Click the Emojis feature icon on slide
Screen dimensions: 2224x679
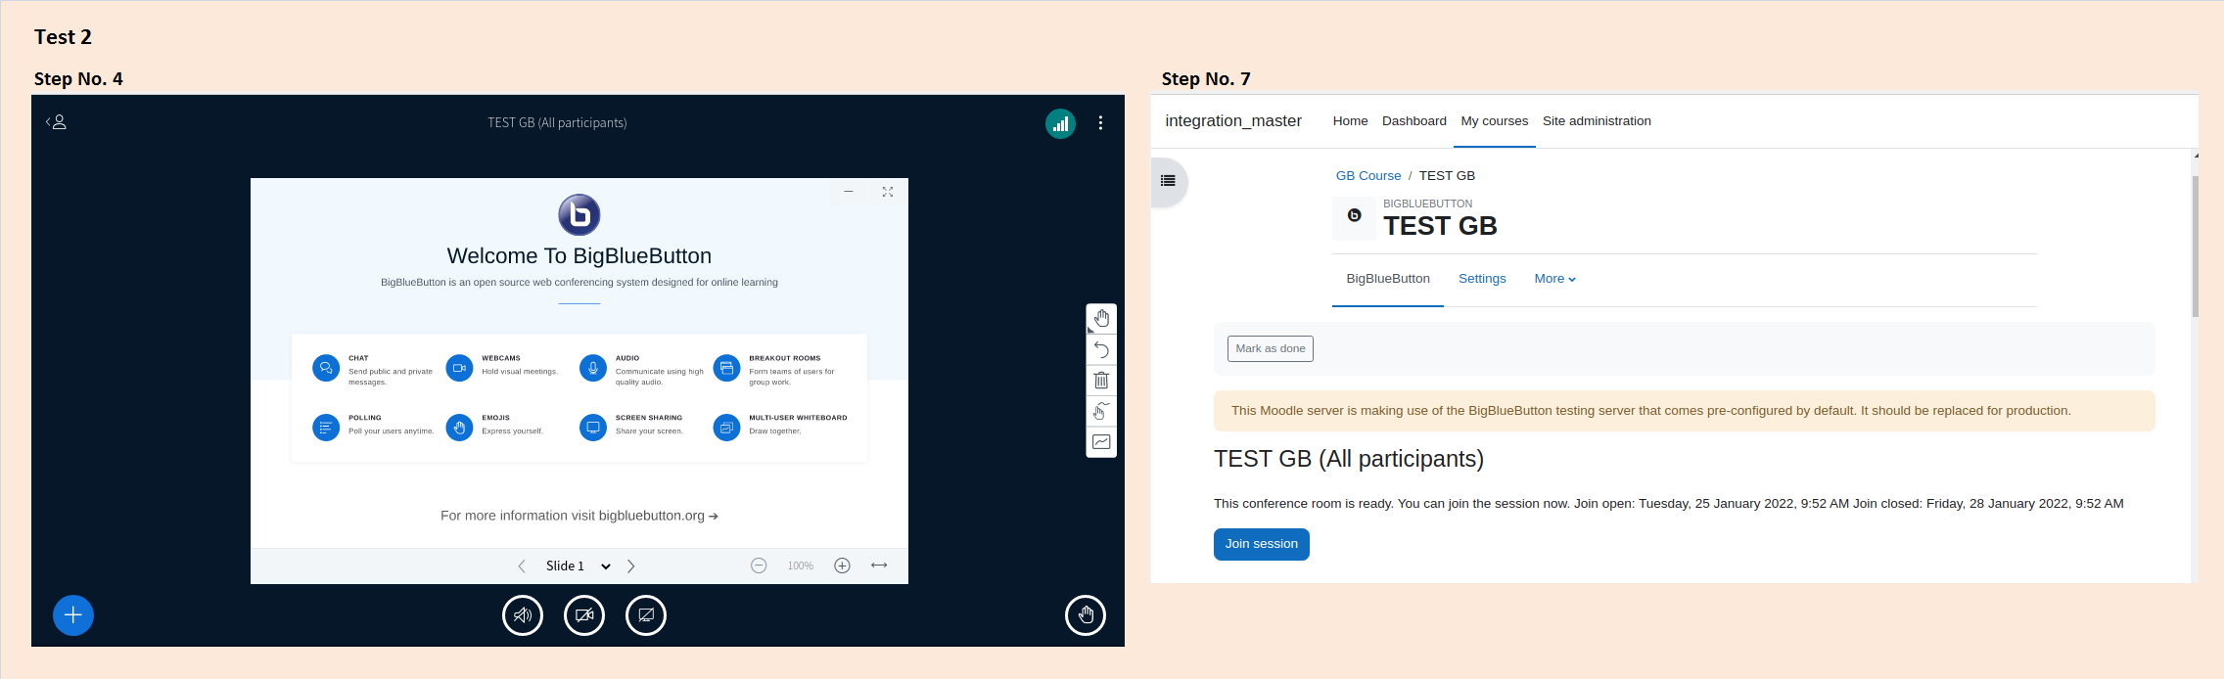point(459,428)
